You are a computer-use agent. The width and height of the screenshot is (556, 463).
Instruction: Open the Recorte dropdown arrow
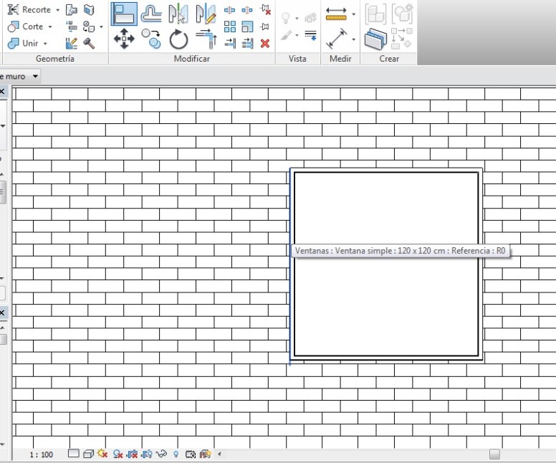(x=58, y=10)
